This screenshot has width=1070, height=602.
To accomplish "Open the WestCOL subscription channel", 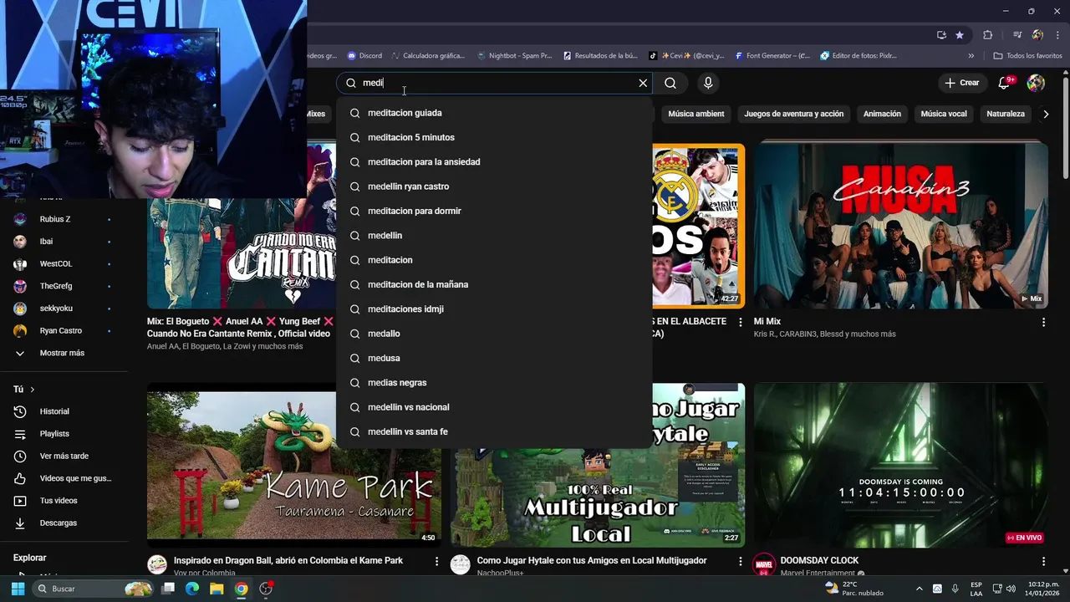I will click(x=64, y=263).
